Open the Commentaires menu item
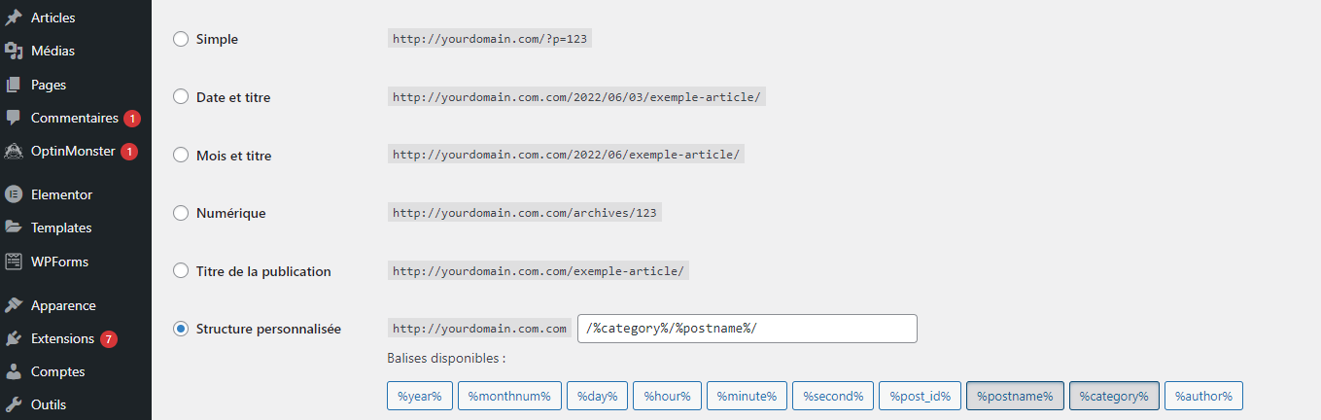Image resolution: width=1321 pixels, height=420 pixels. (75, 118)
